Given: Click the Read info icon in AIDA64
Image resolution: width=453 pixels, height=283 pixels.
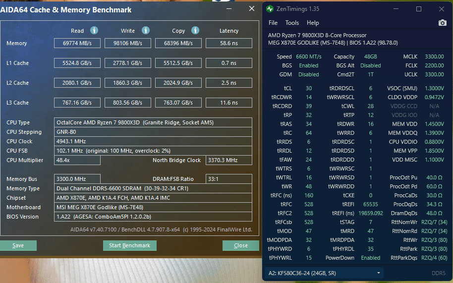Looking at the screenshot, I should 94,30.
